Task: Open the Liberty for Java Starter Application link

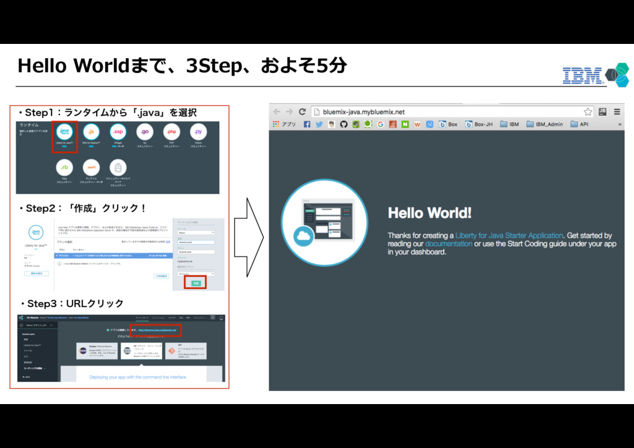Action: (x=509, y=236)
